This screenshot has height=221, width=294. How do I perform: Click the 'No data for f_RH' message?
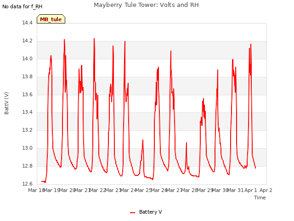23,6
